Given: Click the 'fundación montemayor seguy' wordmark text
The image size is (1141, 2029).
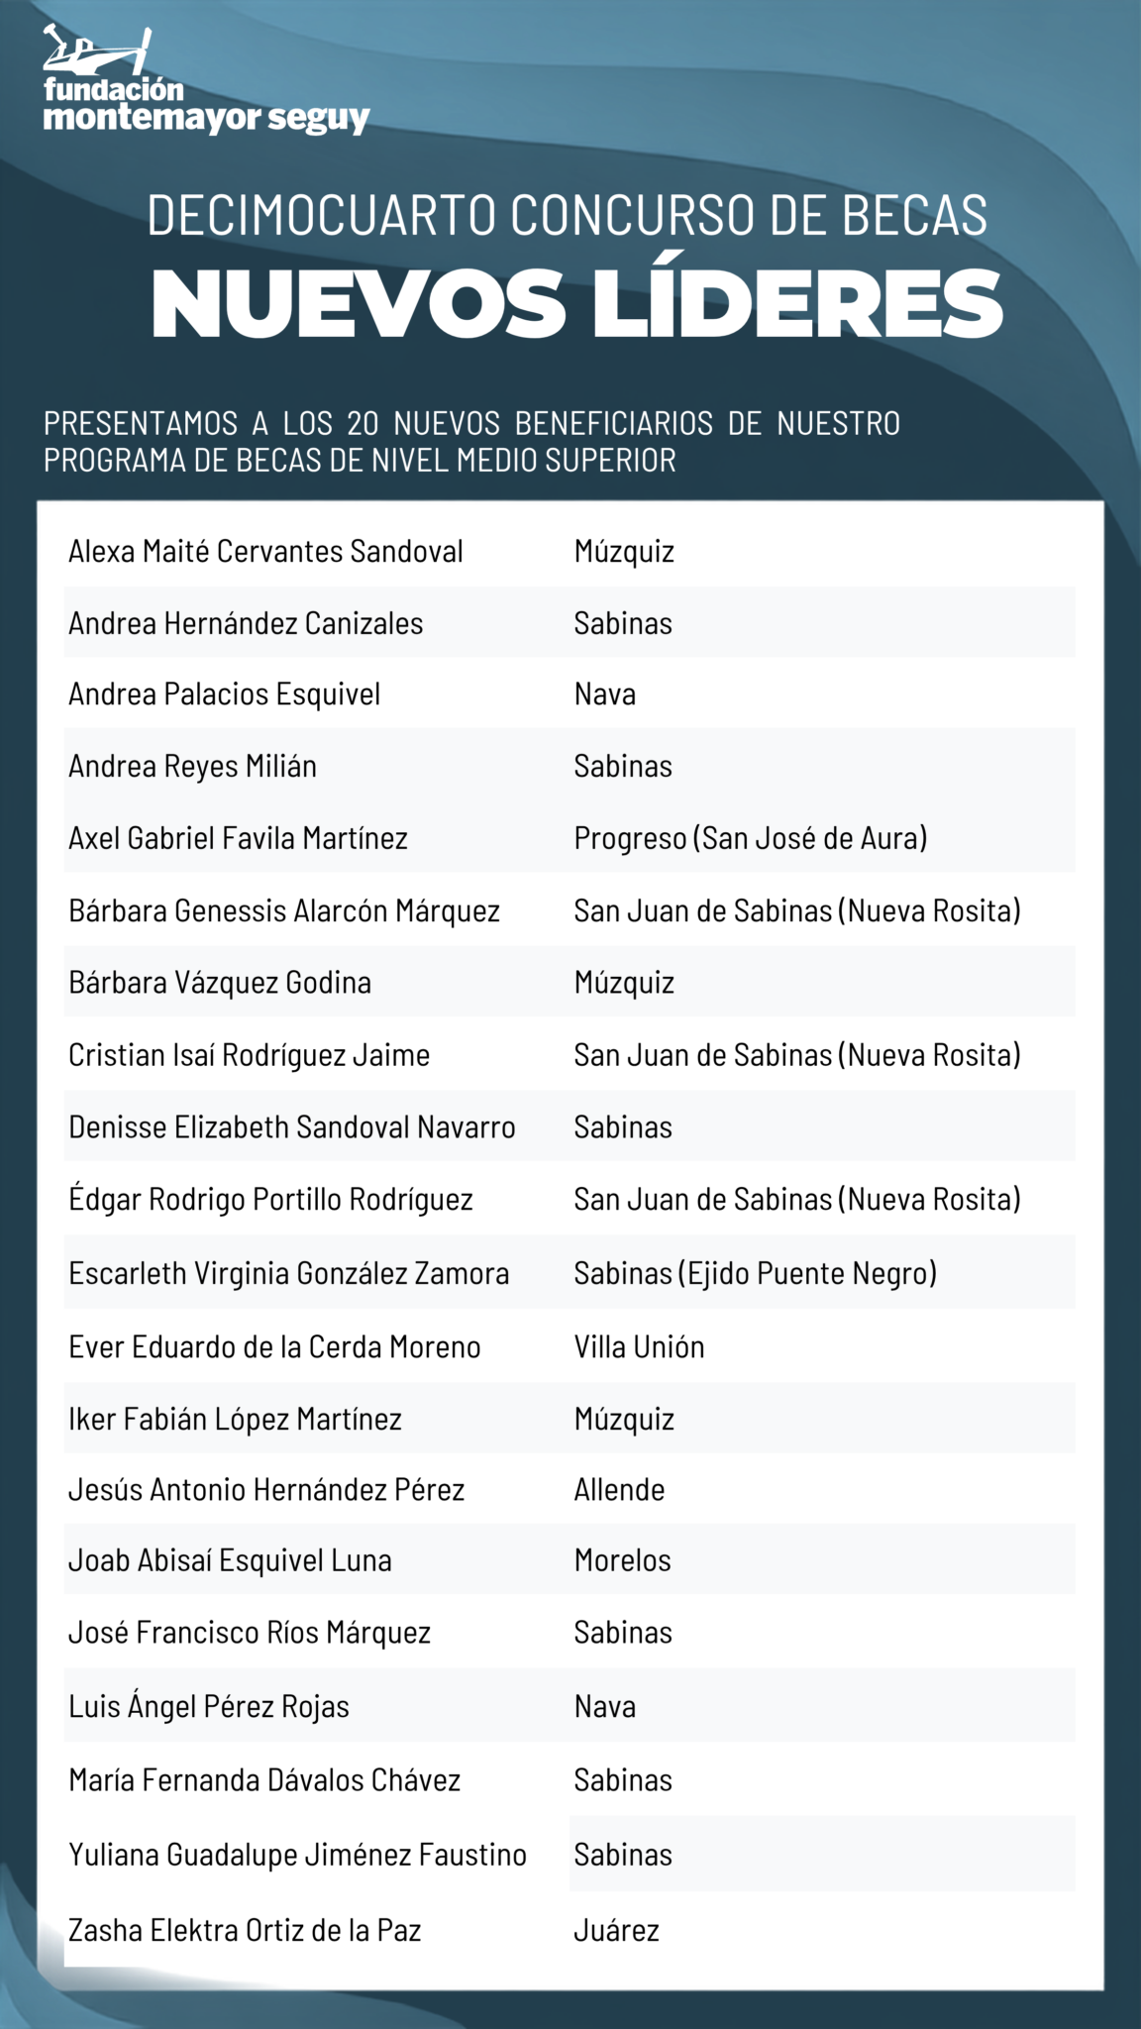Looking at the screenshot, I should 206,105.
